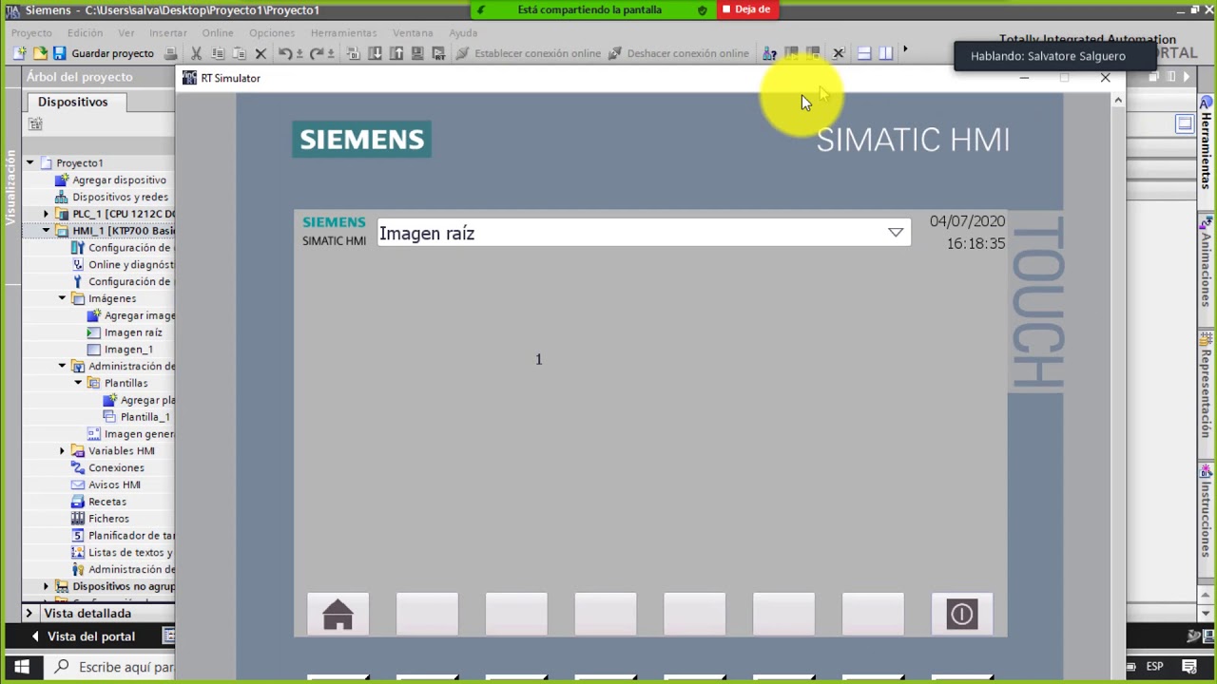Click Guardar proyecto button
This screenshot has height=684, width=1217.
pyautogui.click(x=104, y=53)
